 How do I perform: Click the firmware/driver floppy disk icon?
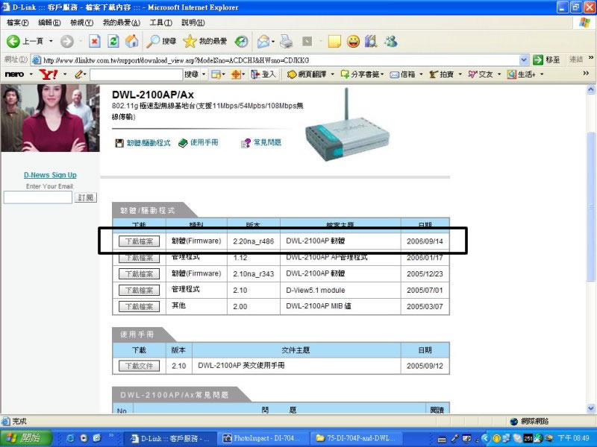[119, 143]
